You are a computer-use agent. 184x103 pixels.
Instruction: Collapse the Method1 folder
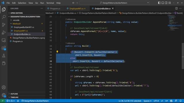click(27, 23)
